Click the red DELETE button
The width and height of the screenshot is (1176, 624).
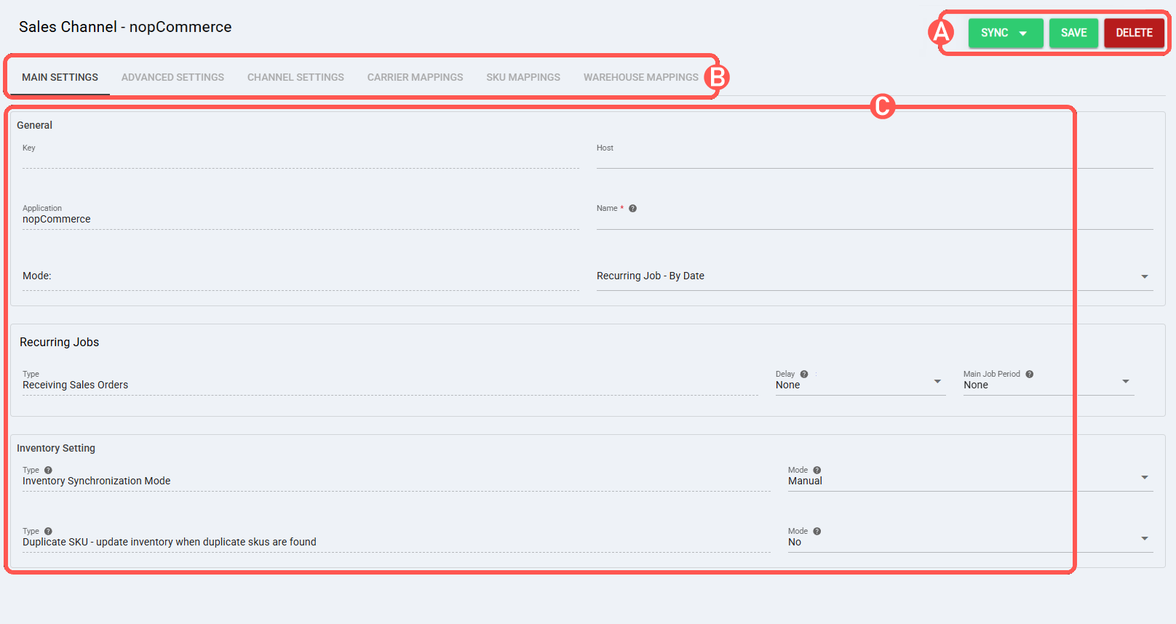tap(1134, 33)
